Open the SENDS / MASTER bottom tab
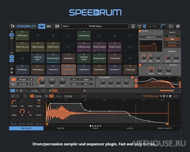Screen dimensions: 190x152 164,128
